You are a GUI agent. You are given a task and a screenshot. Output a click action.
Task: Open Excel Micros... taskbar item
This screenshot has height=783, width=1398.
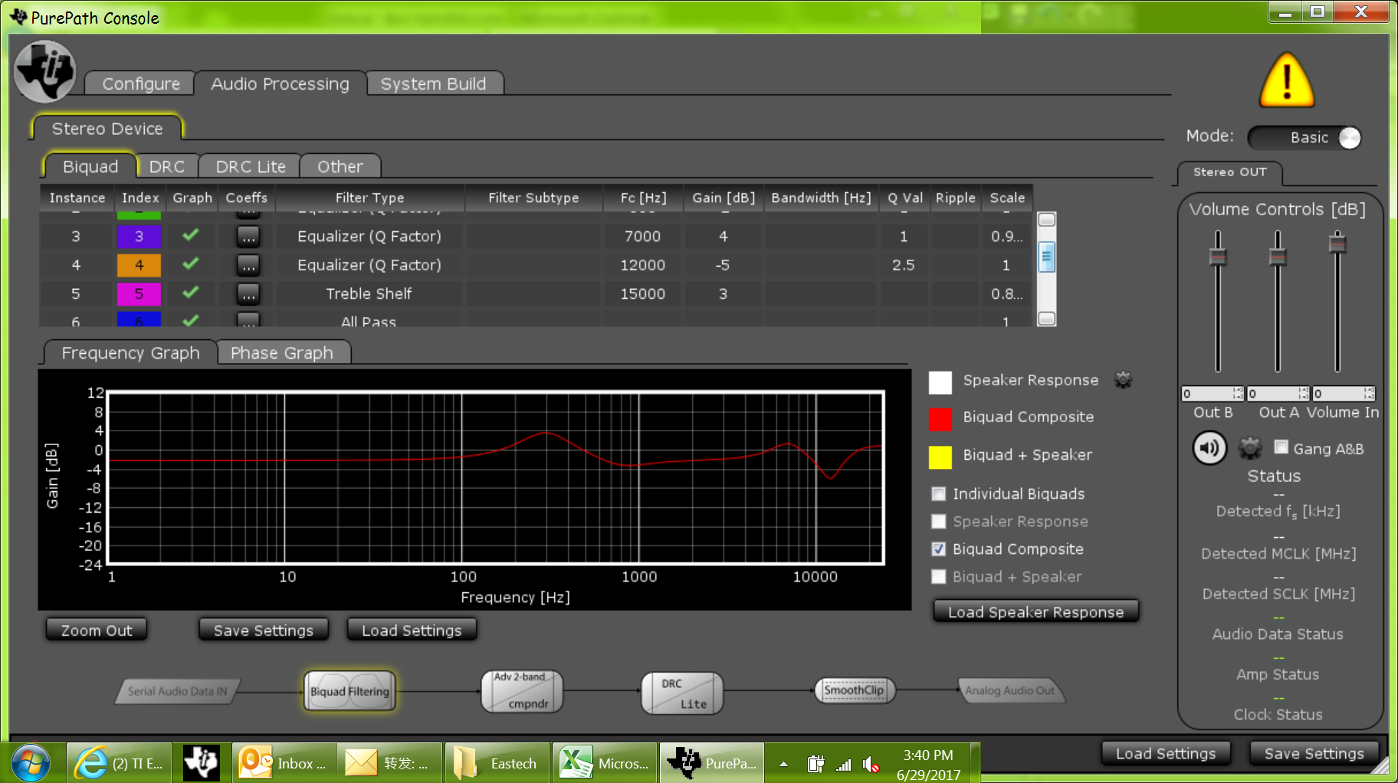click(x=605, y=763)
